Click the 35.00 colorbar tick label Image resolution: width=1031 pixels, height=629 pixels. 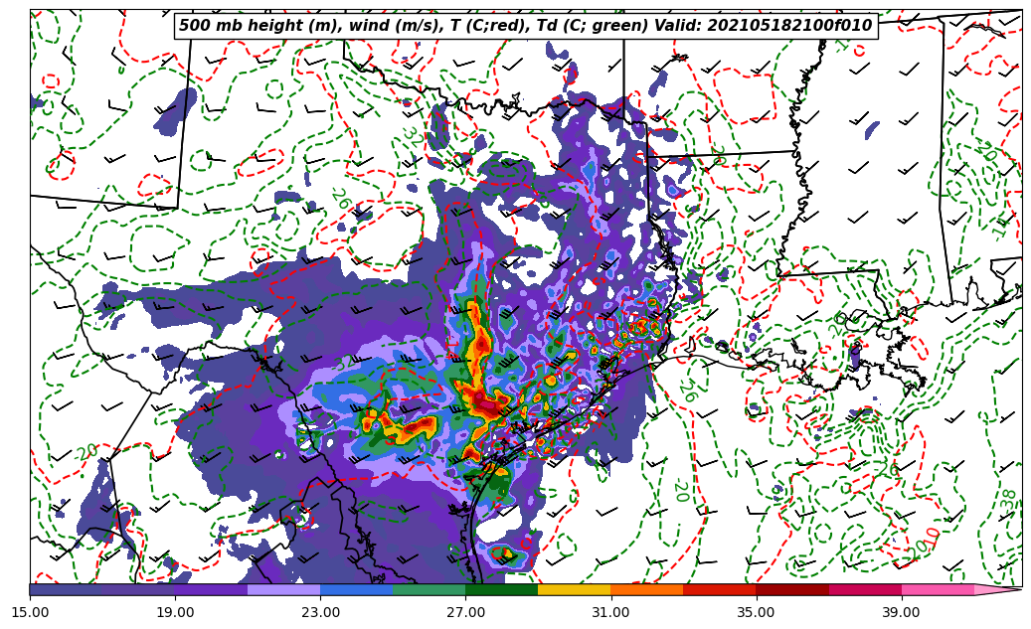pyautogui.click(x=756, y=612)
